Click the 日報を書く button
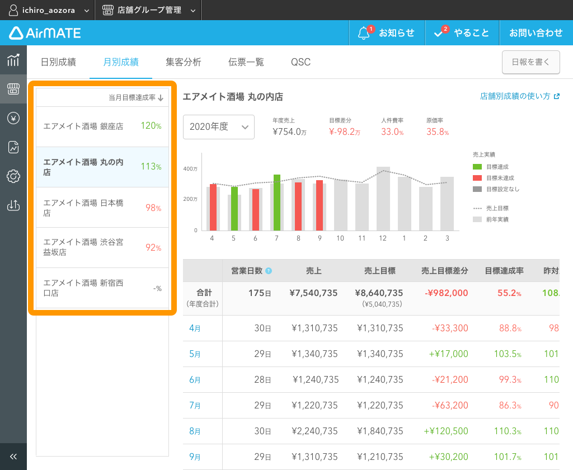Image resolution: width=573 pixels, height=470 pixels. click(x=530, y=62)
